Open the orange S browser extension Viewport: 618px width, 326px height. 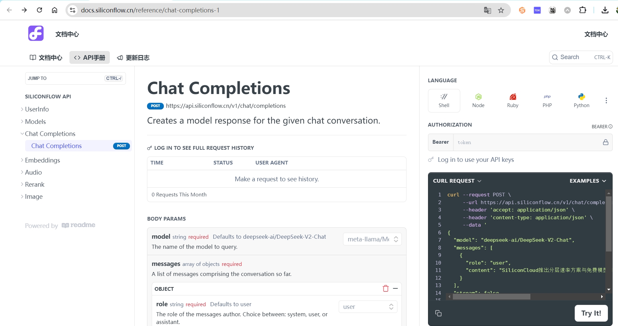tap(522, 10)
